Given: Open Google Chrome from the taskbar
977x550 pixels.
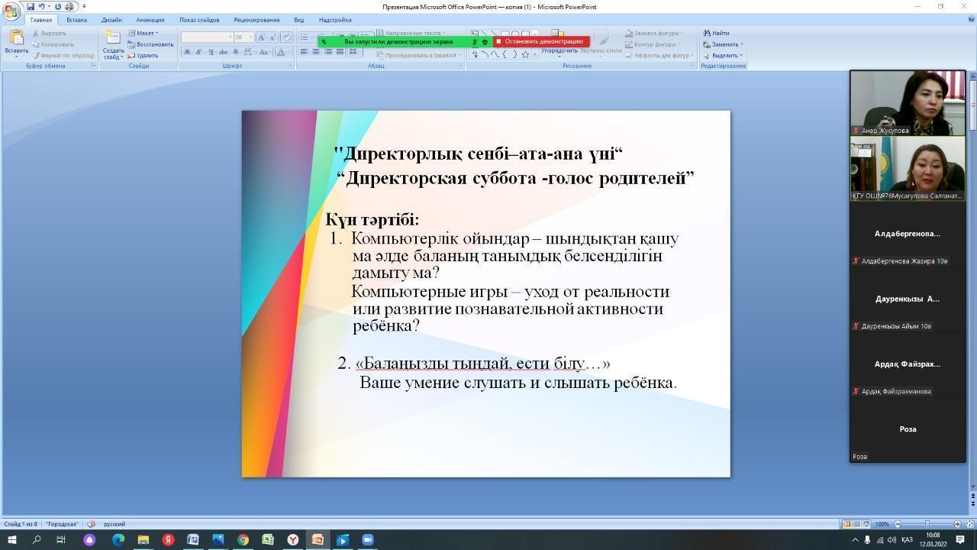Looking at the screenshot, I should [243, 540].
